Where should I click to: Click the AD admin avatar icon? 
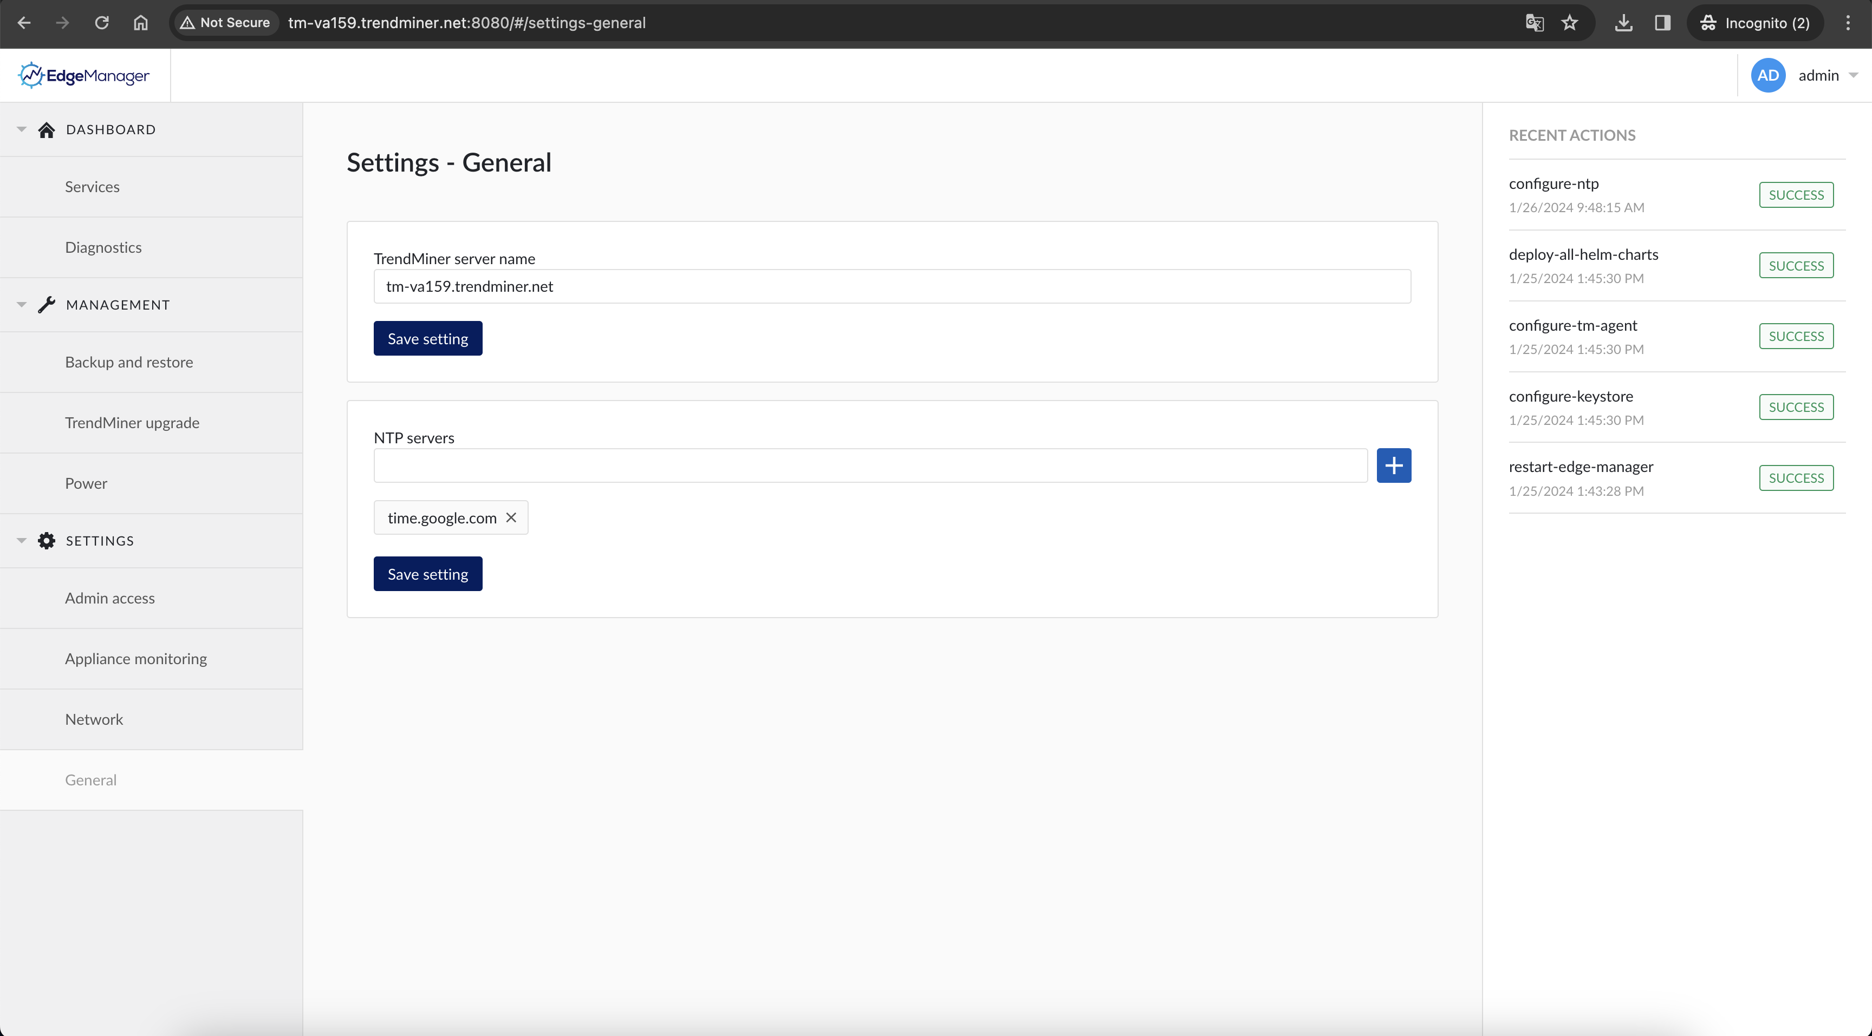coord(1768,75)
